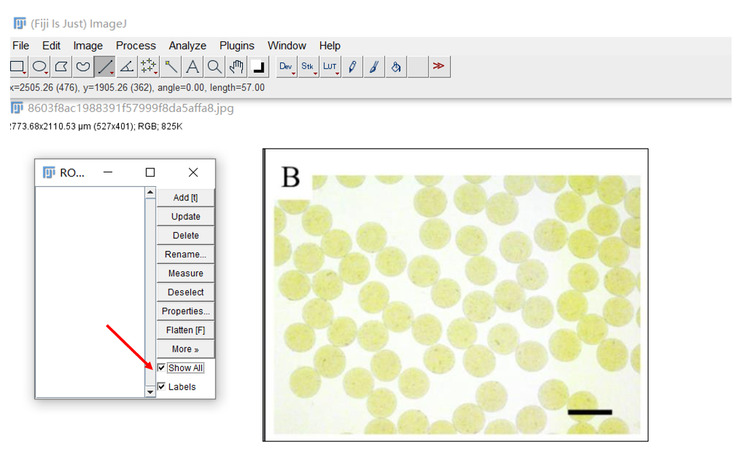Click the image window's Fiji icon
Screen dimensions: 735x463
pyautogui.click(x=16, y=108)
